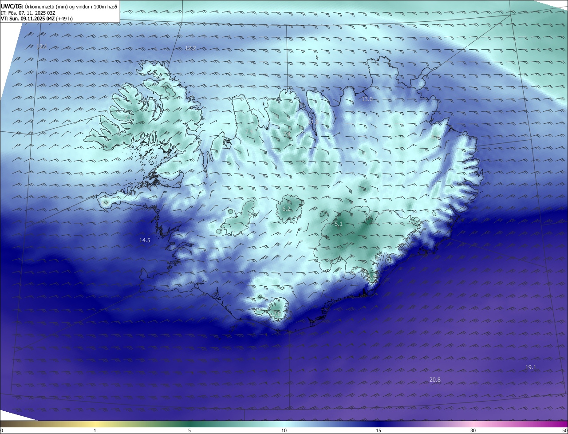Viewport: 568px width, 434px height.
Task: Click the 13.0 value on the map
Action: tap(367, 99)
